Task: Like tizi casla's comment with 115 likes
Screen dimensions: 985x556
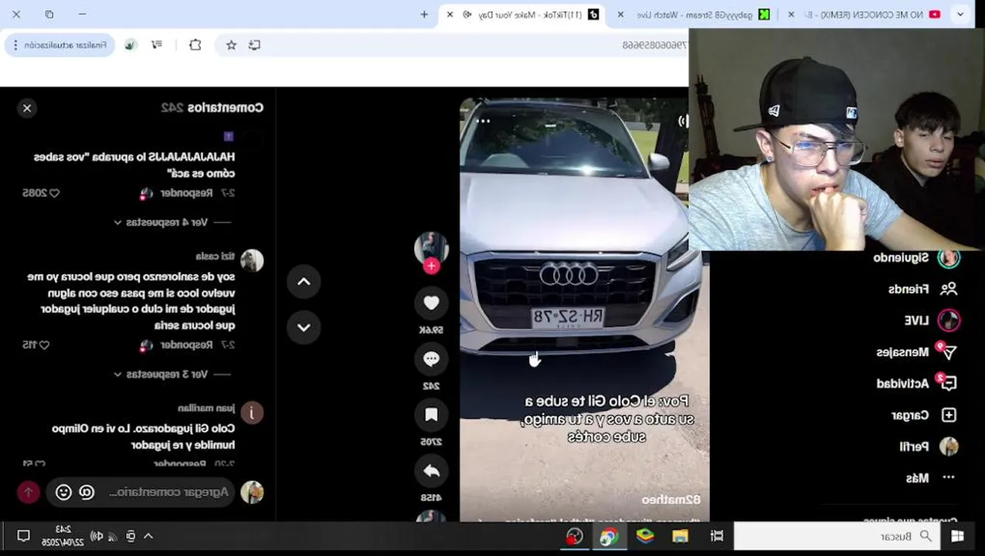Action: click(44, 345)
